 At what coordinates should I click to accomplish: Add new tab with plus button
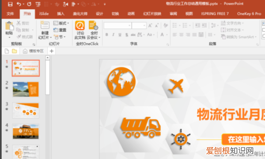(x=52, y=51)
